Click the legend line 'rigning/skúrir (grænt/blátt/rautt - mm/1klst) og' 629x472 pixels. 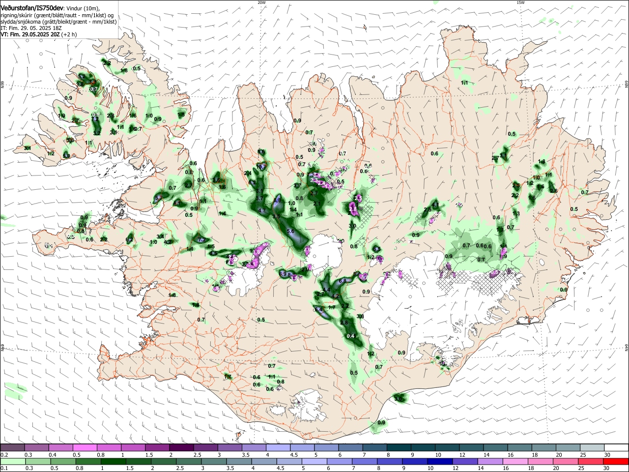tap(57, 15)
